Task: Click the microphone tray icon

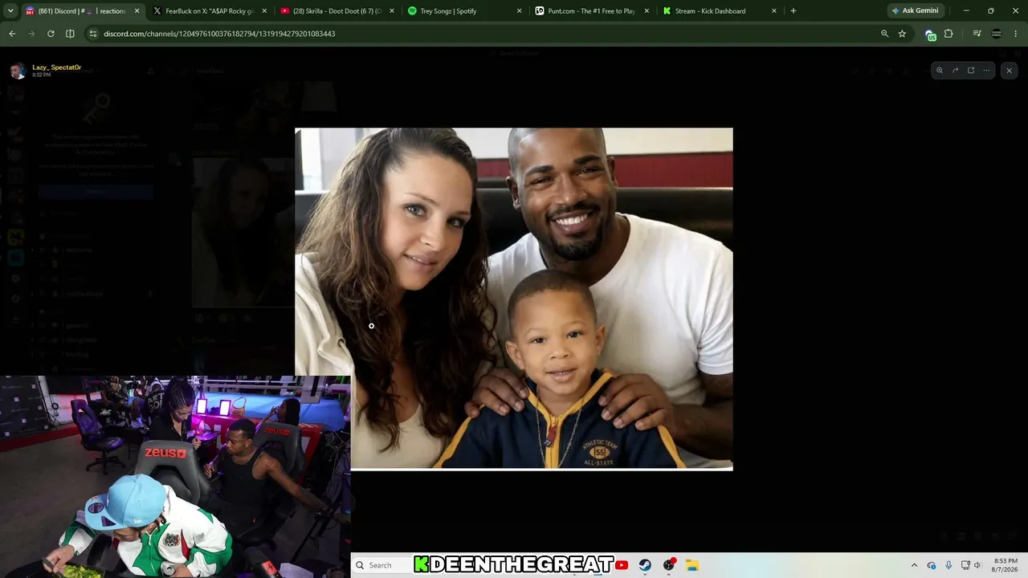Action: 948,565
